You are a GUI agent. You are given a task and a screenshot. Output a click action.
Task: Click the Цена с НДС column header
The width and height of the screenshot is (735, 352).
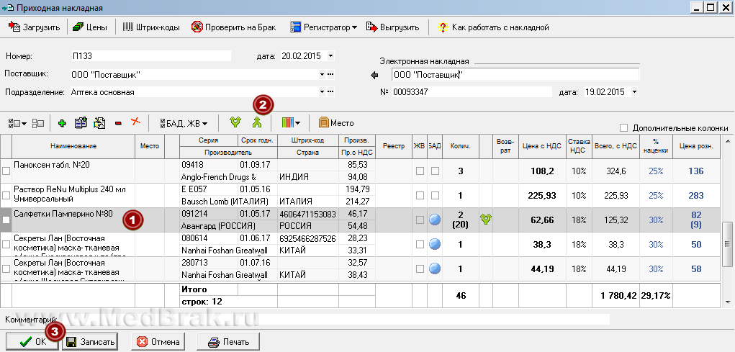coord(542,146)
